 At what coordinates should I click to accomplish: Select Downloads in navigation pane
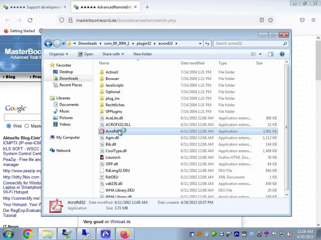(x=69, y=78)
